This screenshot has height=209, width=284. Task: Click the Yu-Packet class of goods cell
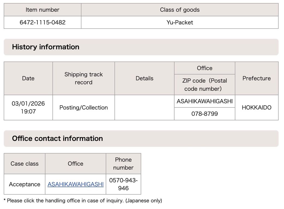point(180,22)
